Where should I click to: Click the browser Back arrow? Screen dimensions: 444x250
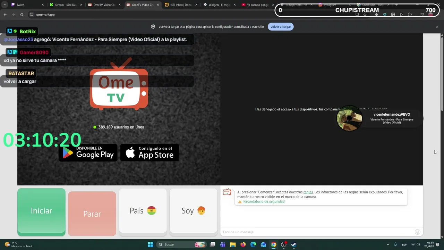tap(5, 15)
